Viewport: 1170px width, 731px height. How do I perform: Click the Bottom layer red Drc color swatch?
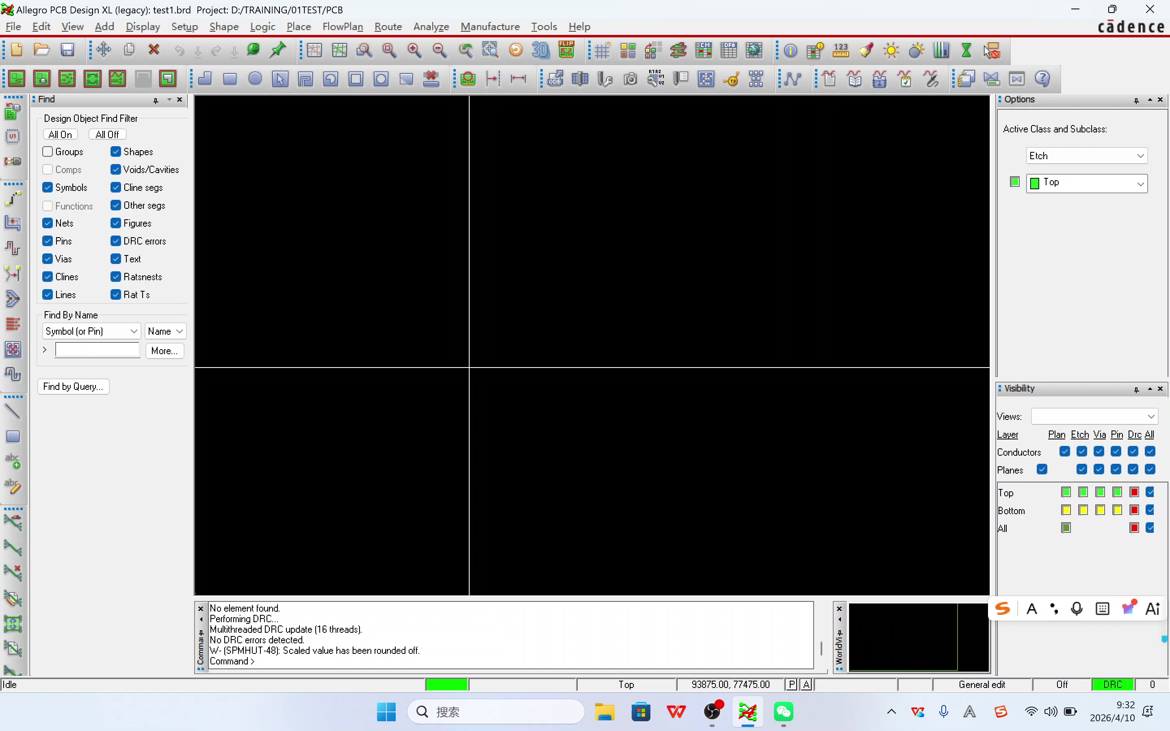1134,510
